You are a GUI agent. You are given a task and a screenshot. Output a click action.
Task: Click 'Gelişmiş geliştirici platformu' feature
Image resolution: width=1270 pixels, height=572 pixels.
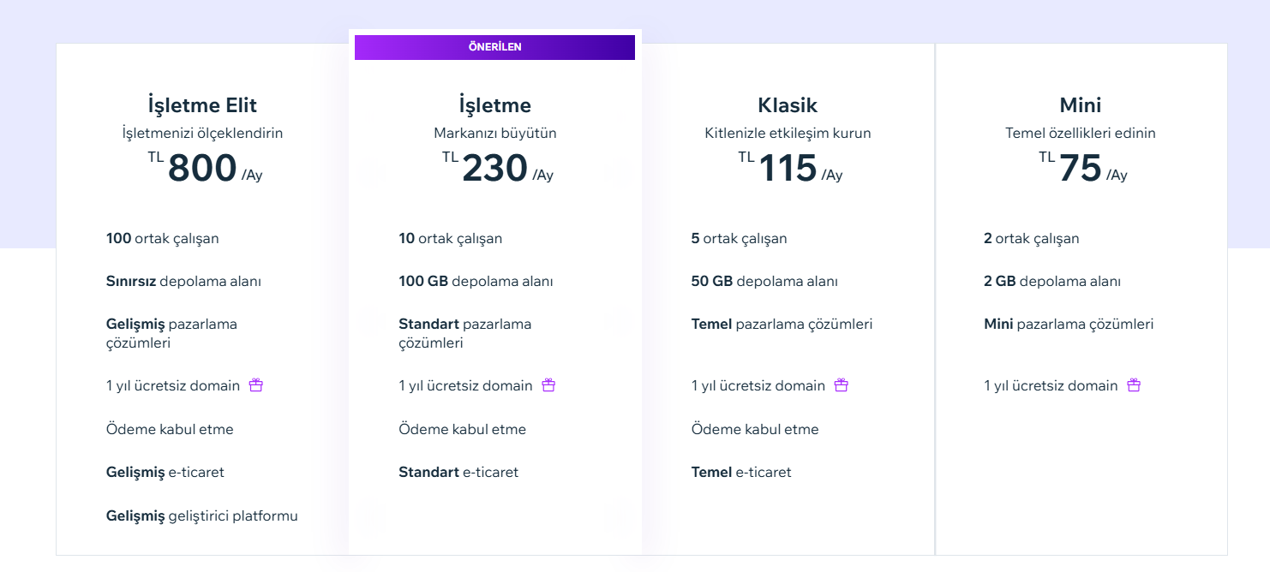[x=202, y=515]
